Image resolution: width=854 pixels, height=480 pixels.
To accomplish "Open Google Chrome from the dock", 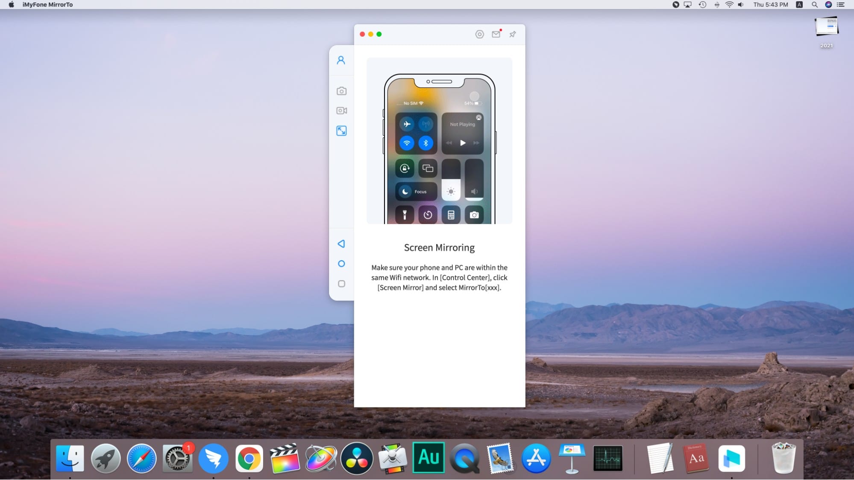I will click(249, 459).
